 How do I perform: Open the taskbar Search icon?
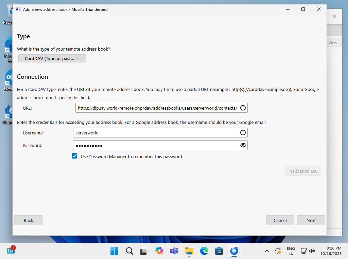point(129,251)
